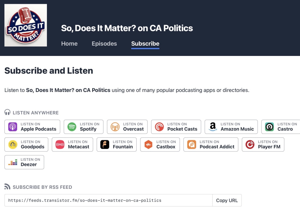This screenshot has width=300, height=209.
Task: Click the headphones icon beside Listen Anywhere
Action: (x=7, y=112)
